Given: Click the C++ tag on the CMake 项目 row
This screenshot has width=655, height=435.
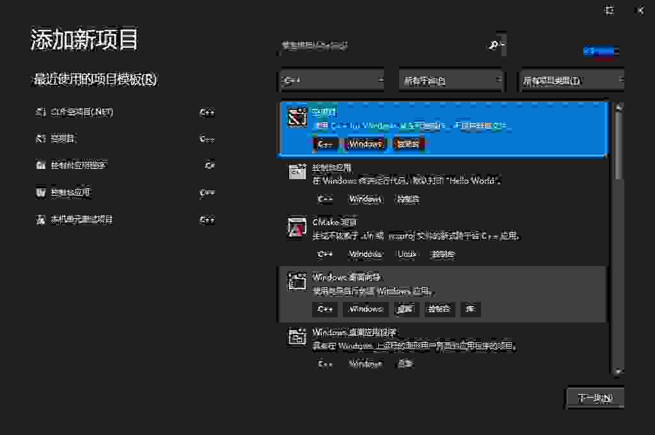Looking at the screenshot, I should pos(325,254).
